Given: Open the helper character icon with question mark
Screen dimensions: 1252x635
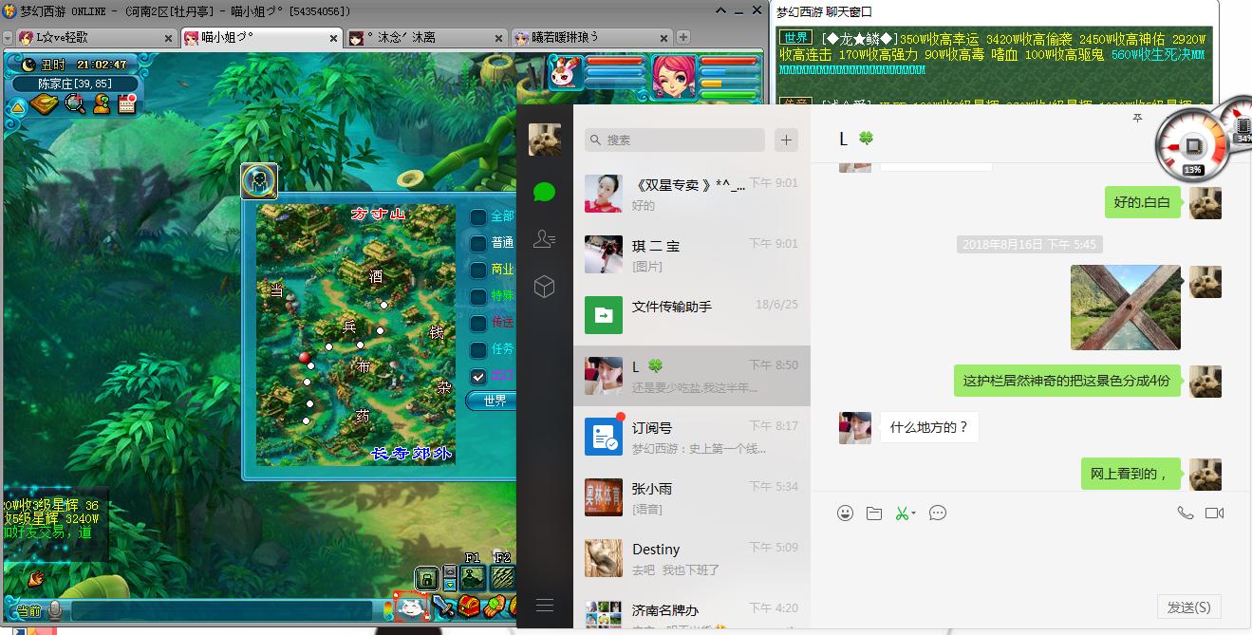Looking at the screenshot, I should pos(102,104).
